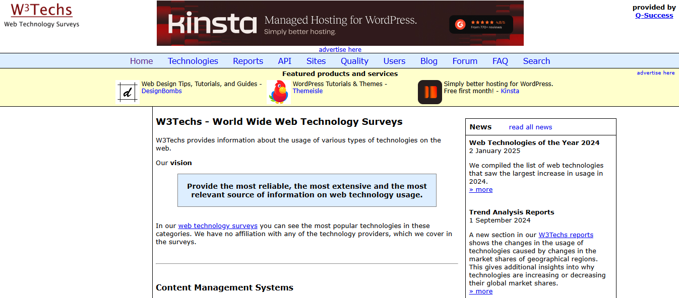Image resolution: width=679 pixels, height=298 pixels.
Task: Open the 'web technology surveys' link
Action: (x=218, y=226)
